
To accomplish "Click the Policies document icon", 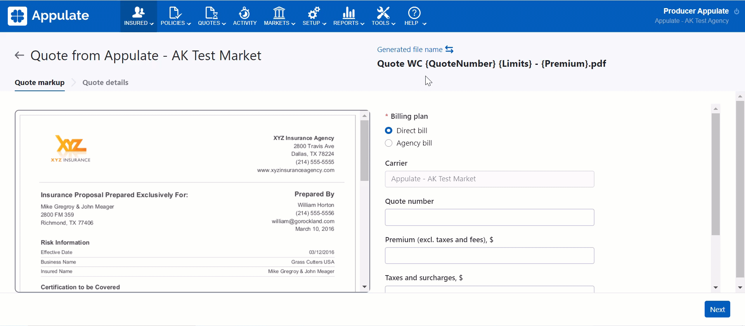I will tap(175, 13).
